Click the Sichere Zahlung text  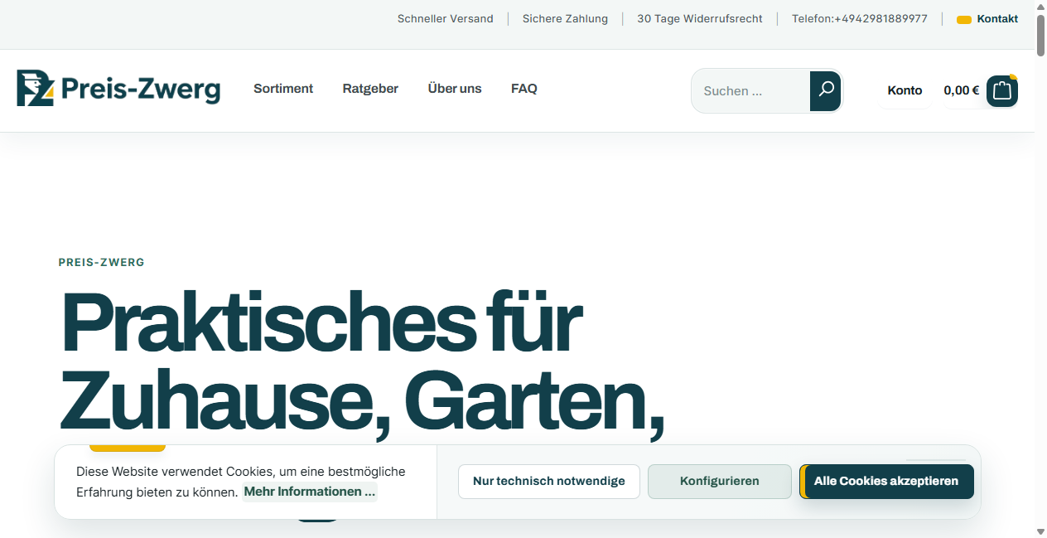click(565, 18)
